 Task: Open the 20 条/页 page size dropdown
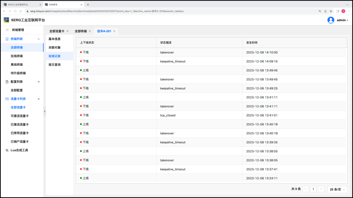click(x=337, y=189)
